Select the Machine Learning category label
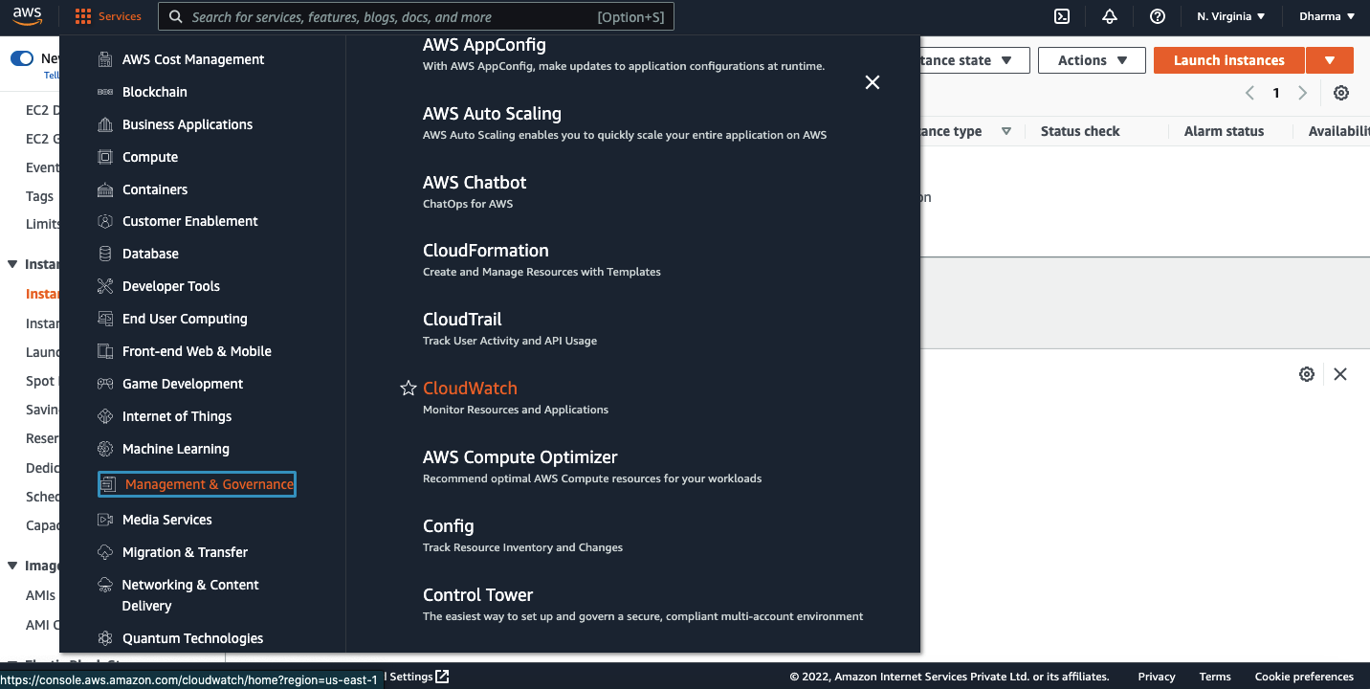The width and height of the screenshot is (1370, 689). pos(176,449)
